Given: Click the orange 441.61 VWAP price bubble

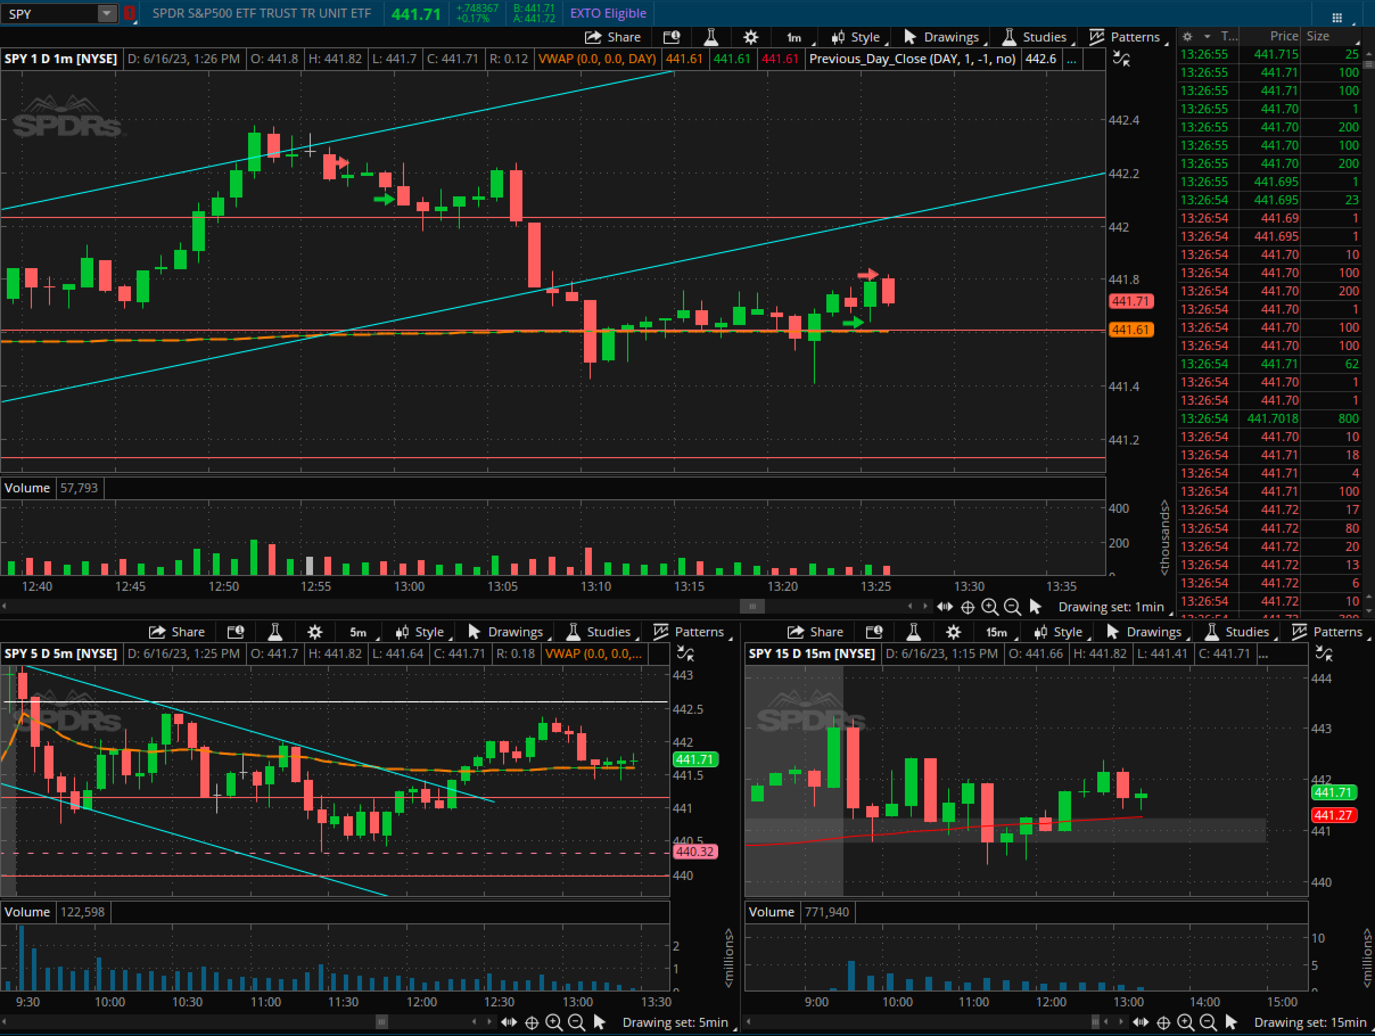Looking at the screenshot, I should click(x=1131, y=330).
